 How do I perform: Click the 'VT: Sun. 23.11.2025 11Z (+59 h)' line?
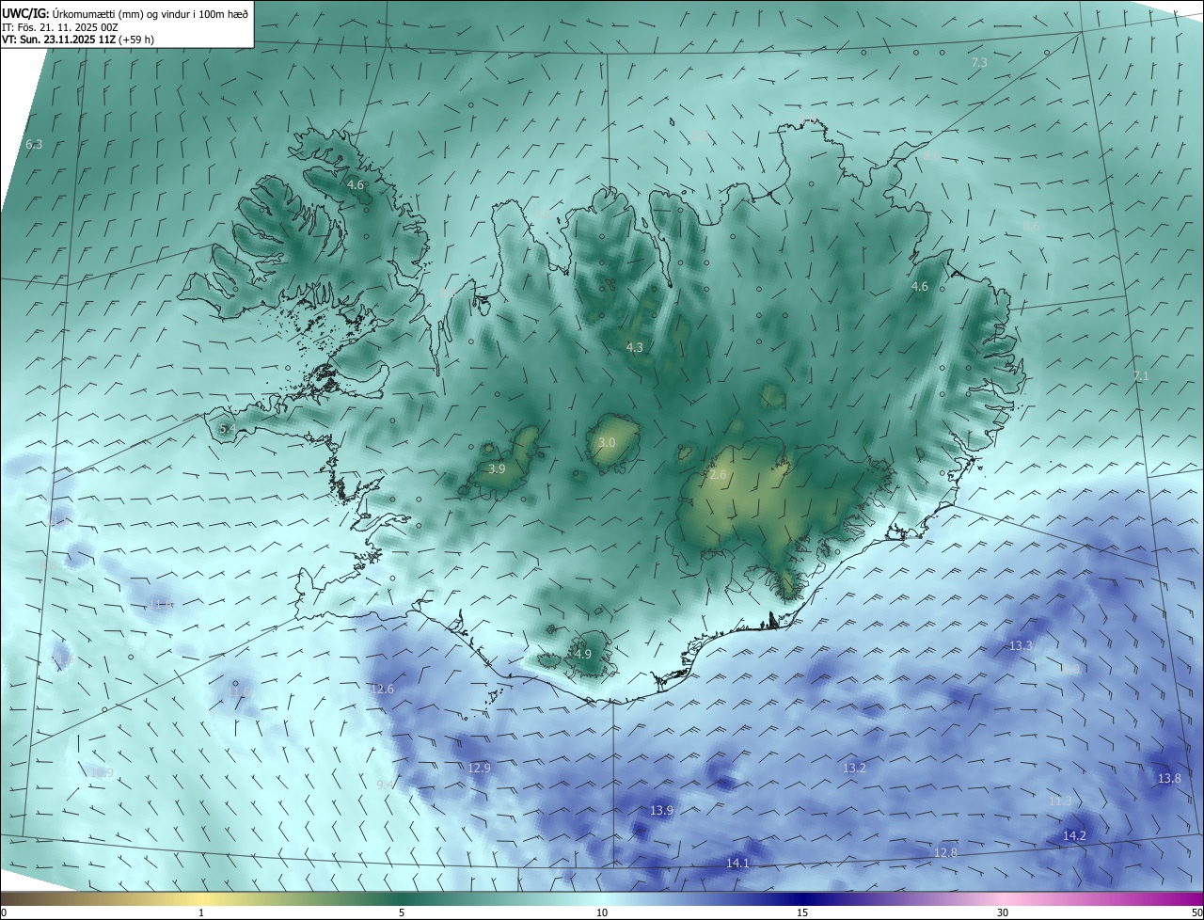[78, 40]
